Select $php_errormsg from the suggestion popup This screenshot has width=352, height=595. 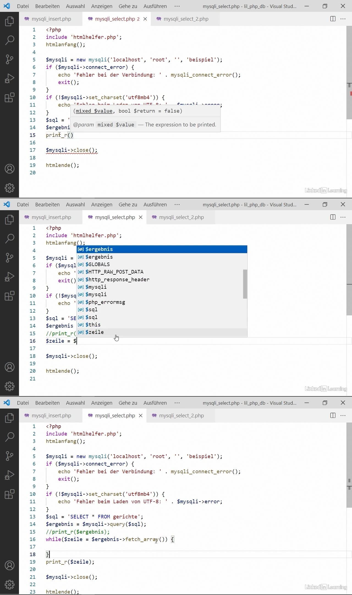click(x=105, y=302)
